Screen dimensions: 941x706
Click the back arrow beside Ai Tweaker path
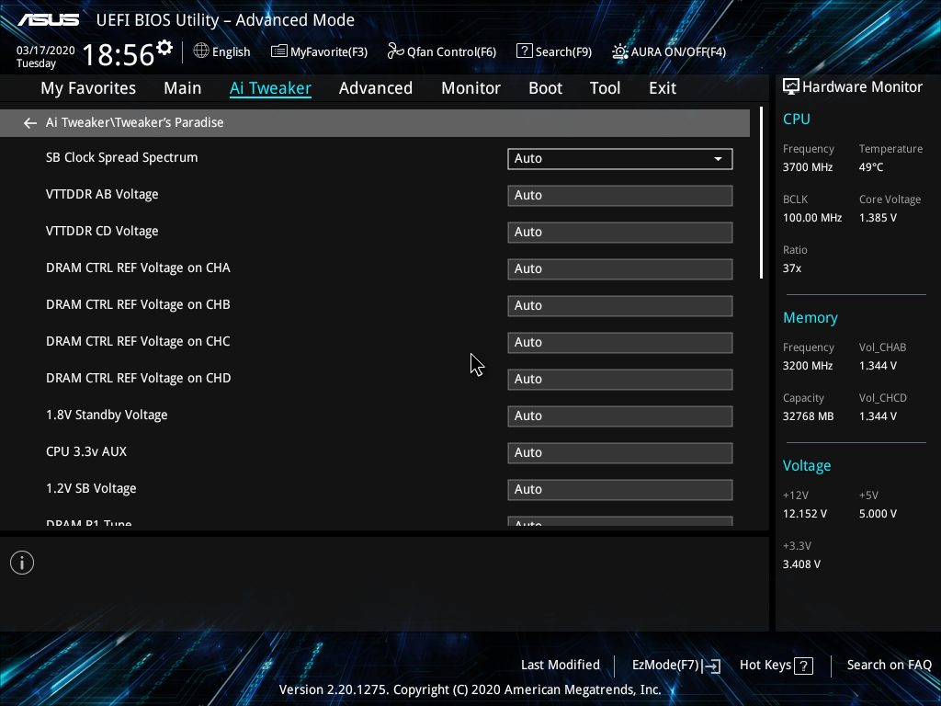coord(30,123)
